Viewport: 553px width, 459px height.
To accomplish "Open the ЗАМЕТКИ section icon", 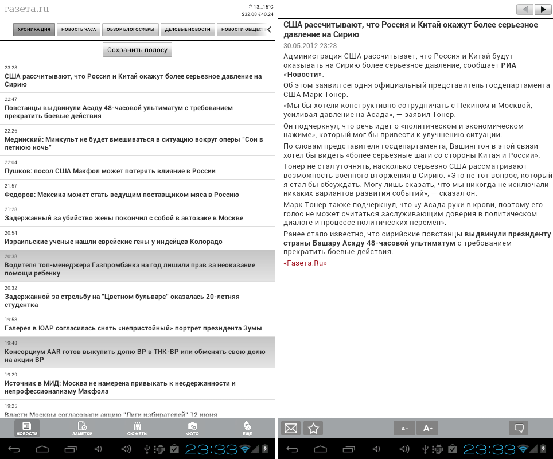I will pos(82,428).
